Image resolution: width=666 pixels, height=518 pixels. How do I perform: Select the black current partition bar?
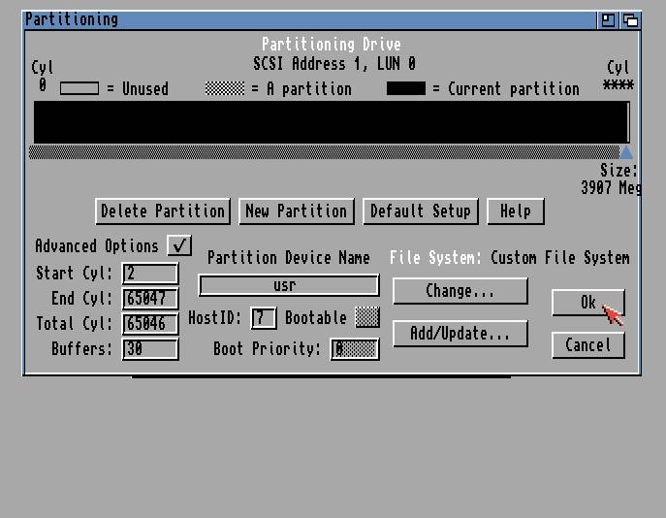pyautogui.click(x=331, y=122)
